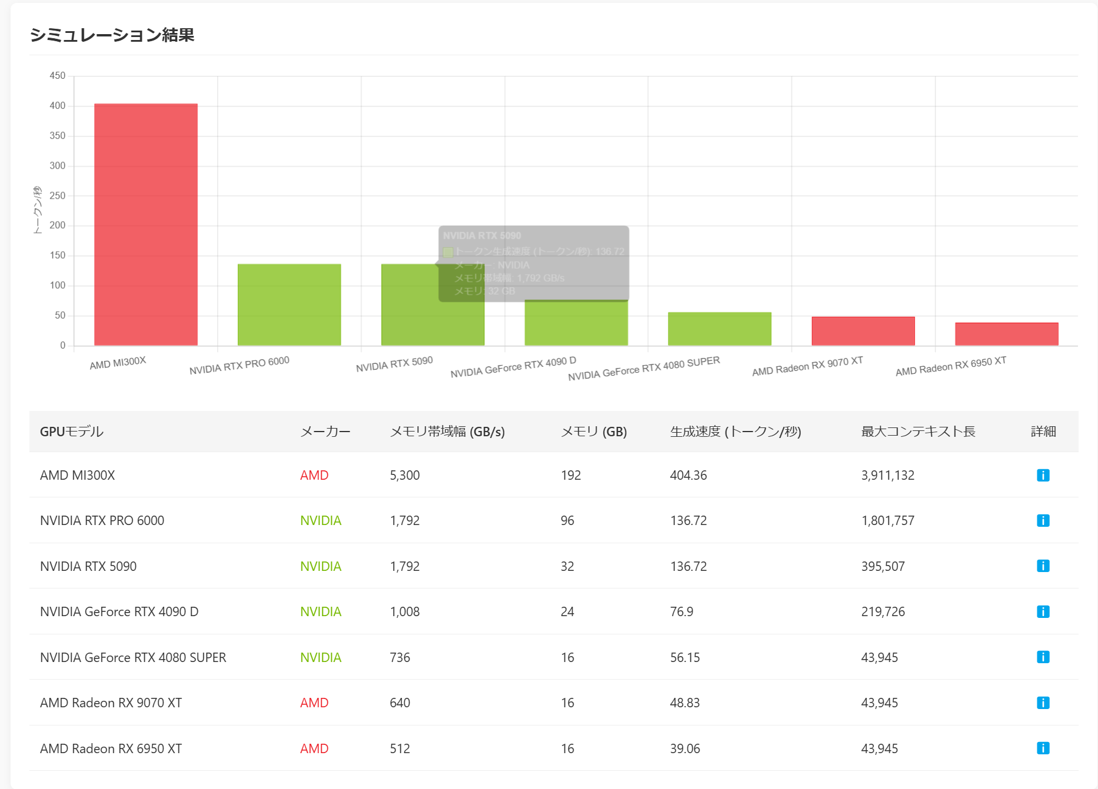Select the Radeon RX 6950 XT bar
The width and height of the screenshot is (1098, 789).
[1006, 334]
